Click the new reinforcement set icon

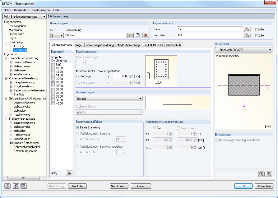(130, 35)
